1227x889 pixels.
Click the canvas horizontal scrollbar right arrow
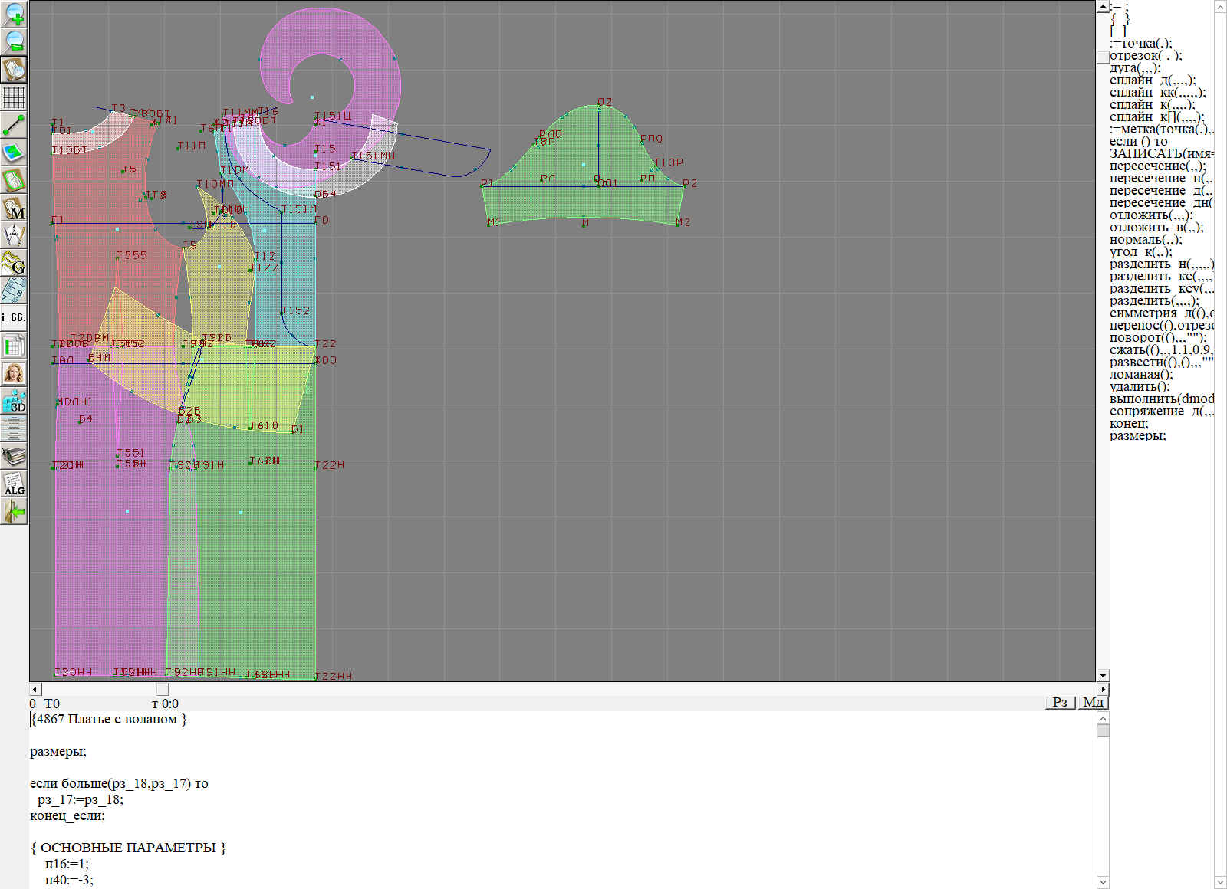point(1103,689)
